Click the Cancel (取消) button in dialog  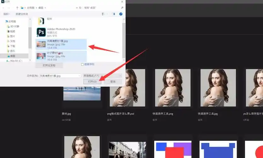tap(113, 82)
